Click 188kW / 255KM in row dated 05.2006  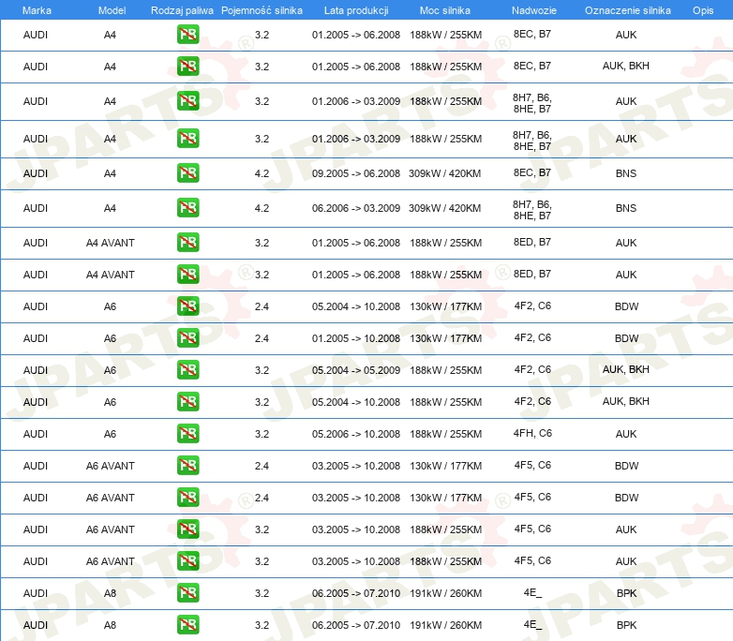click(446, 434)
